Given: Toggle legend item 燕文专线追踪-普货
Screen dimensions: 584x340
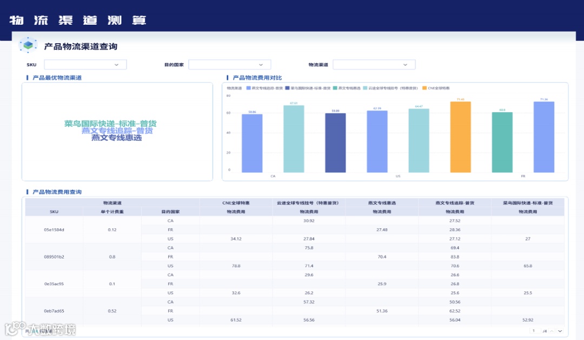Looking at the screenshot, I should click(x=264, y=88).
